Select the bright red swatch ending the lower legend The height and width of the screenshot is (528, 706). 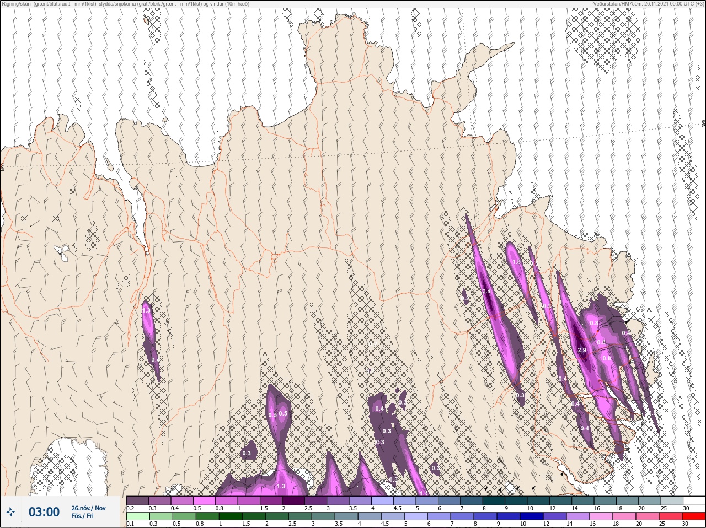(x=694, y=516)
